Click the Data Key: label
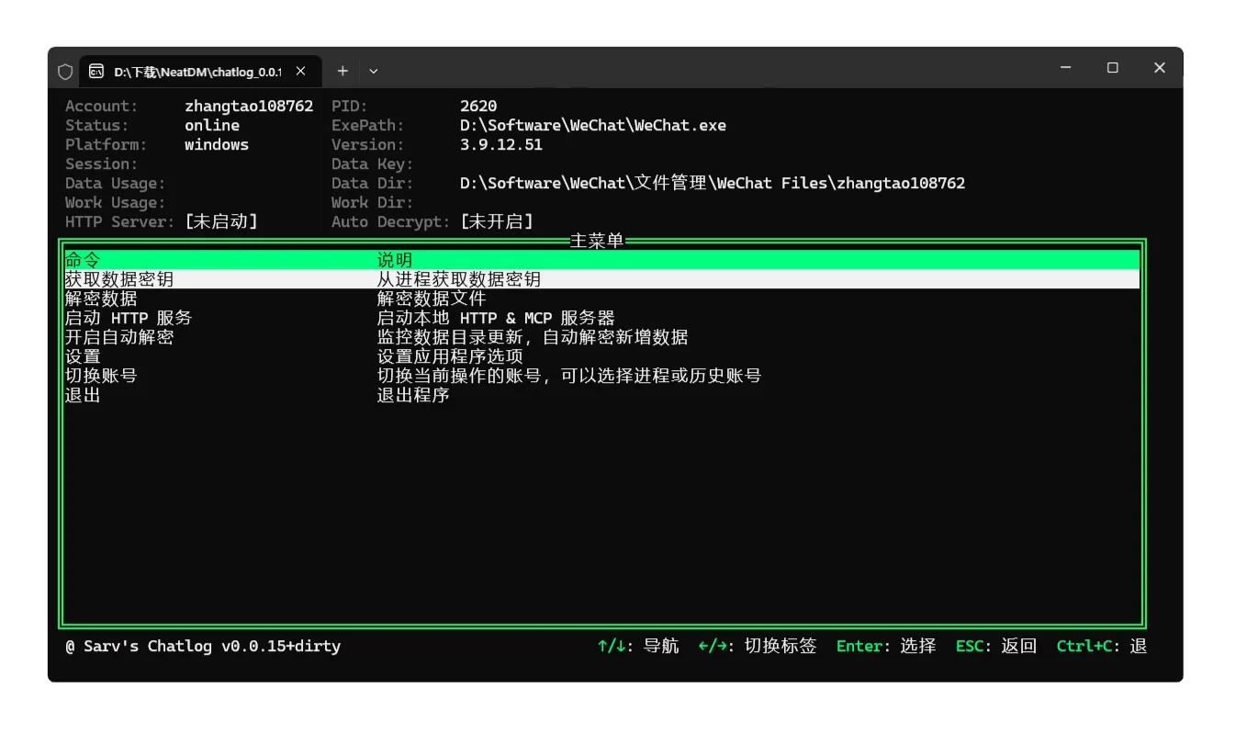 (x=373, y=163)
